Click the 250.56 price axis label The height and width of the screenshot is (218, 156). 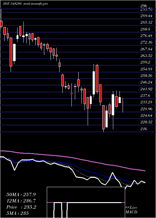(146, 76)
